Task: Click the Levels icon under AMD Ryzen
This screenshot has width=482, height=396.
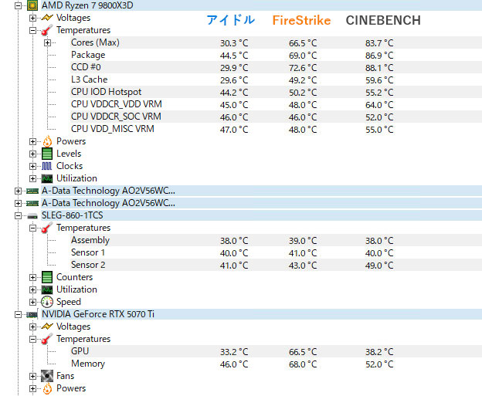Action: [x=46, y=154]
